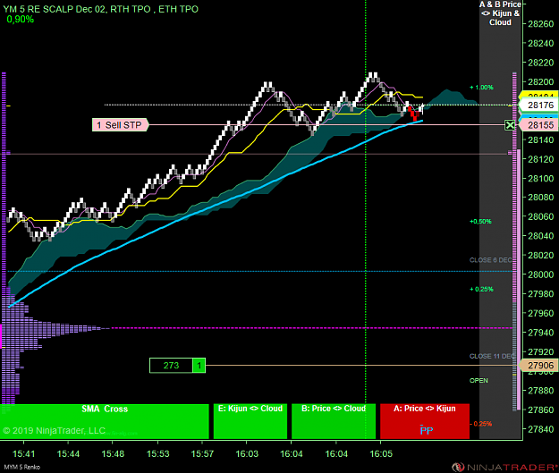559x473 pixels.
Task: Click the A & B Price <> Kijun & Cloud header
Action: coord(500,13)
